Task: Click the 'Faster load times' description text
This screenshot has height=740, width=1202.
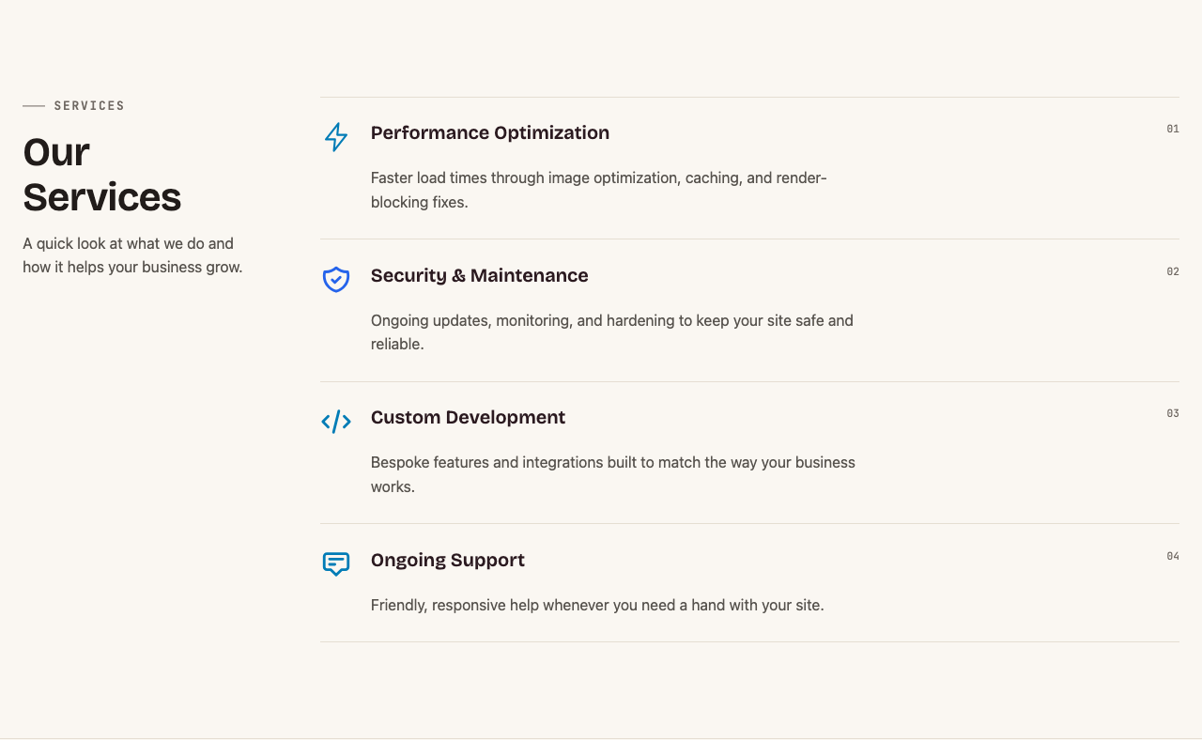Action: click(599, 190)
